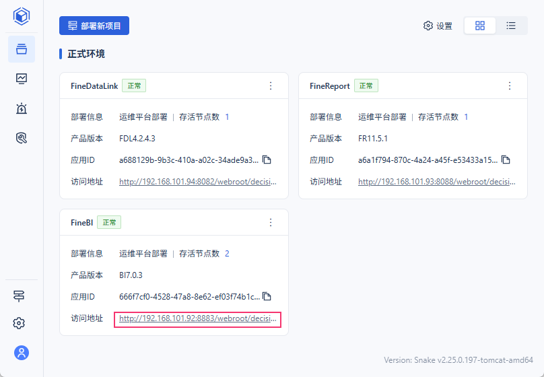Click the a688129b application ID text
The image size is (544, 377).
point(189,160)
